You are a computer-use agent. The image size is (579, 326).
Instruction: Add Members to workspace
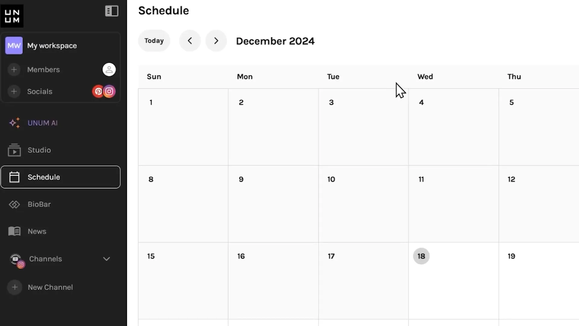[x=14, y=70]
